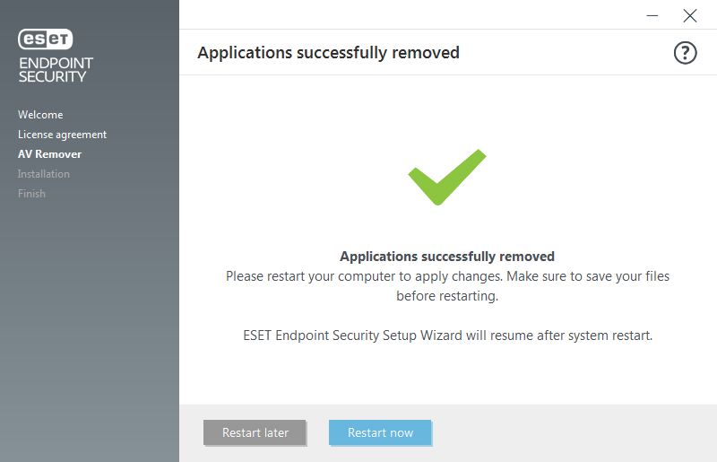This screenshot has width=717, height=462.
Task: Select the Finish step in the sidebar
Action: (x=31, y=194)
